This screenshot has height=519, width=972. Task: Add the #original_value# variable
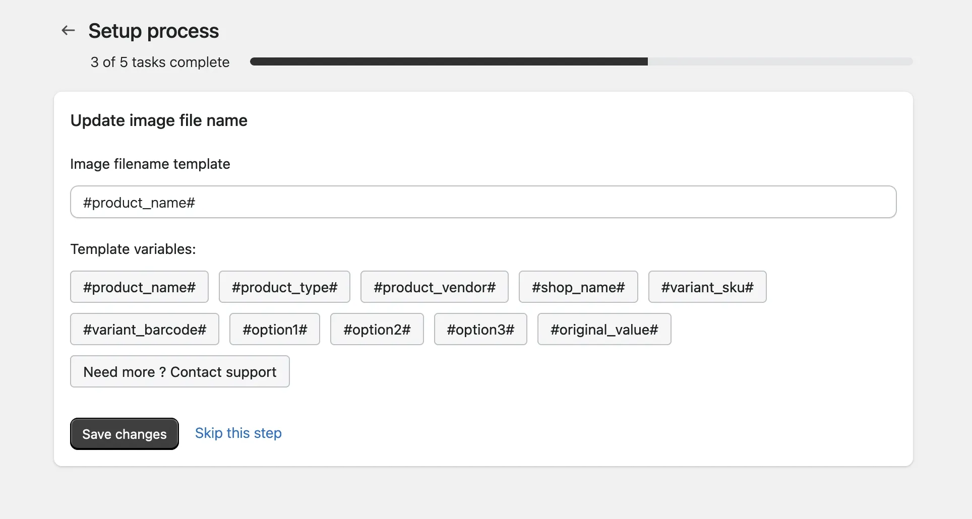tap(604, 330)
